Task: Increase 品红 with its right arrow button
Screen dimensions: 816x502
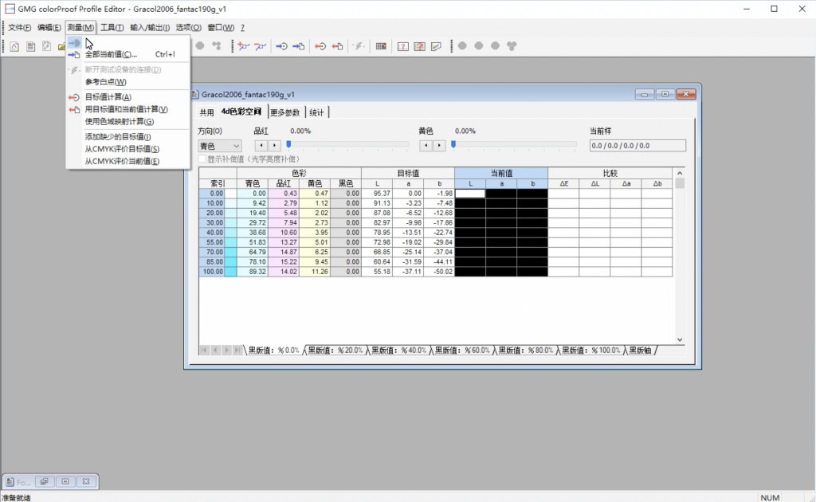Action: pos(274,146)
